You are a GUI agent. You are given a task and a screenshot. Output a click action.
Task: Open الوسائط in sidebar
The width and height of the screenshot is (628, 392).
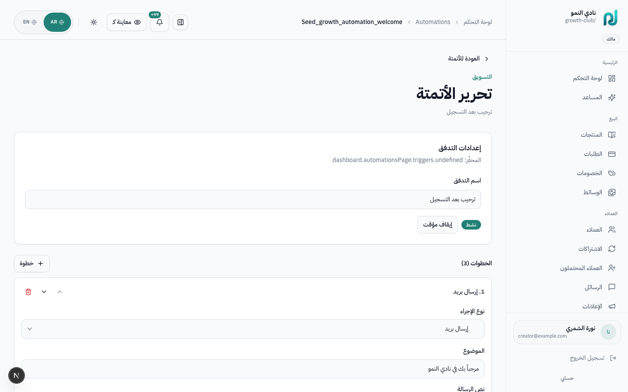(x=567, y=193)
